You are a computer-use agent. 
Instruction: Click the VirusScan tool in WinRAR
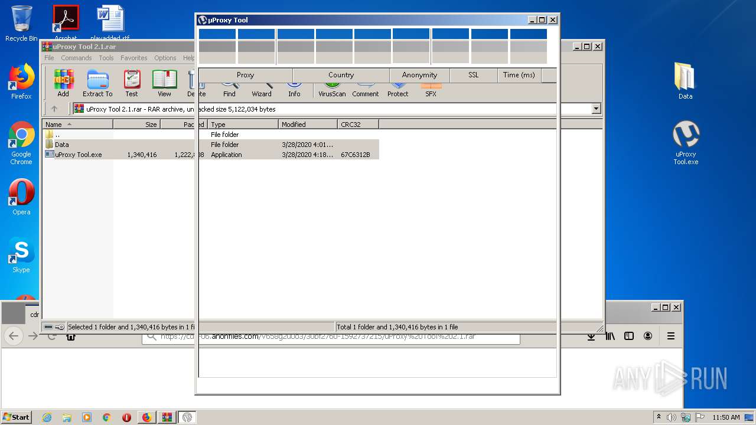(332, 90)
